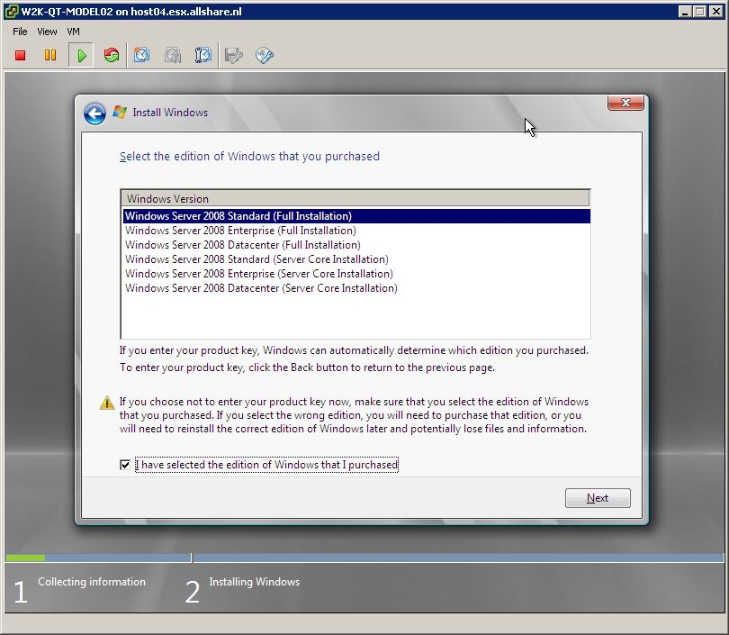
Task: Click the Windows flag logo beside Install Windows
Action: [120, 112]
